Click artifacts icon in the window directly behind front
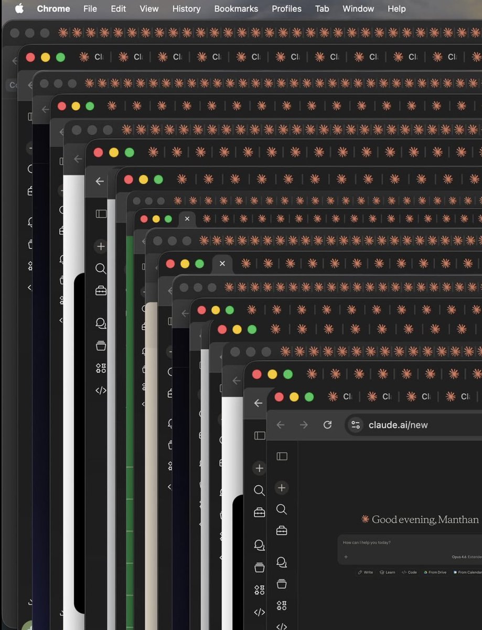The image size is (482, 630). coord(259,590)
